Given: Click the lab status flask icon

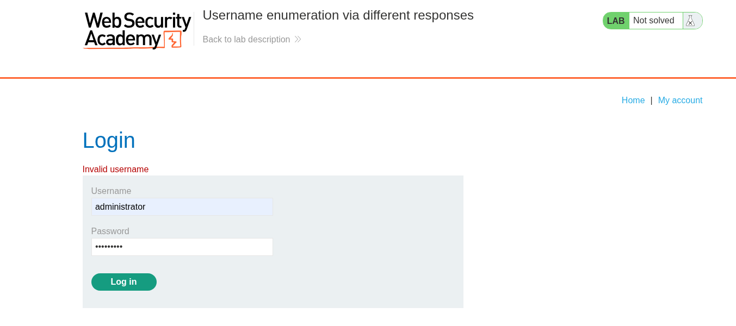Looking at the screenshot, I should pyautogui.click(x=690, y=21).
